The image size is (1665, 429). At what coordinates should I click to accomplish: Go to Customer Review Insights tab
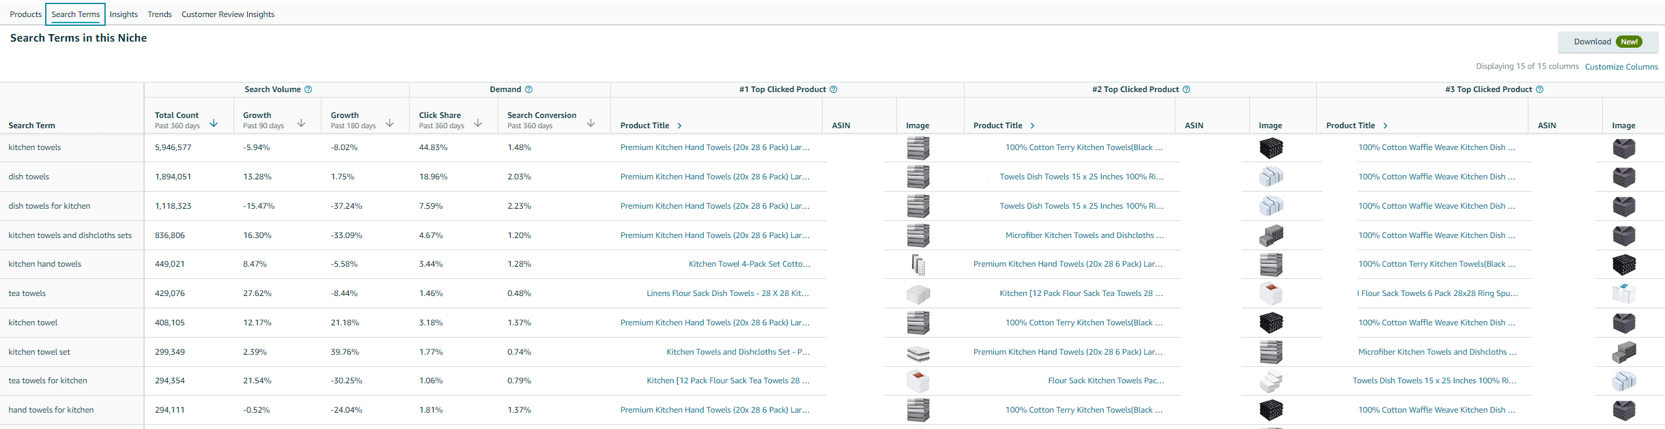pyautogui.click(x=228, y=14)
